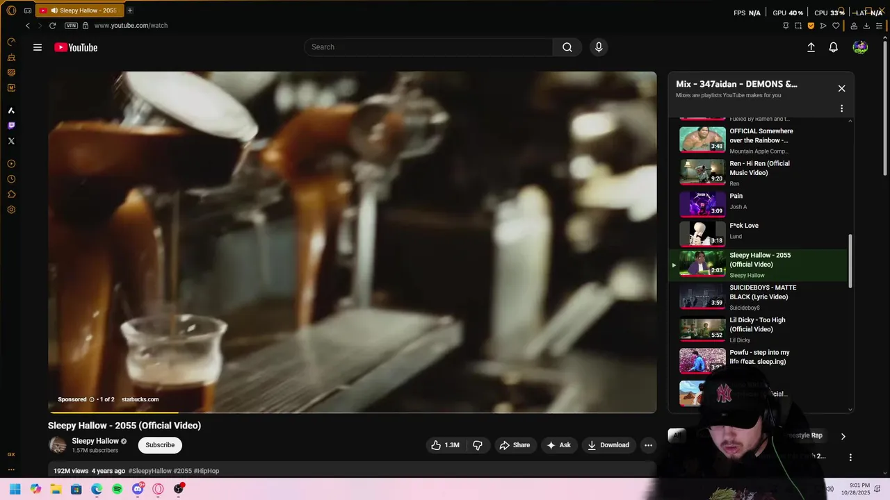The height and width of the screenshot is (500, 890).
Task: Open Opera Flow send icon
Action: point(823,26)
